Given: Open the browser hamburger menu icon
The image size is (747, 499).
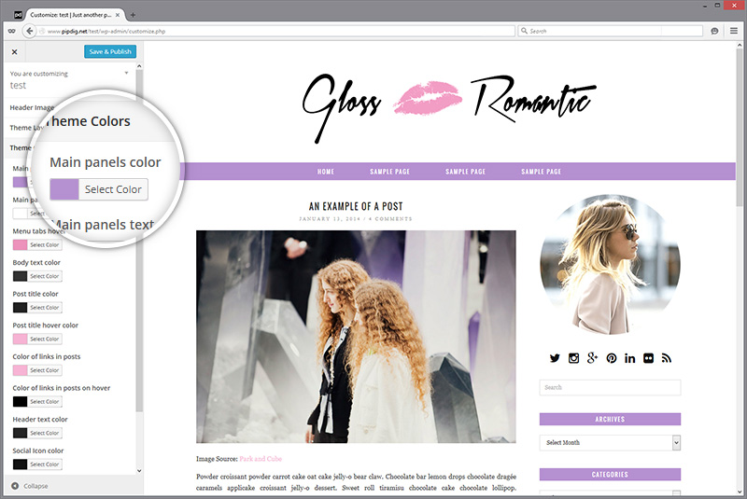Looking at the screenshot, I should (734, 31).
